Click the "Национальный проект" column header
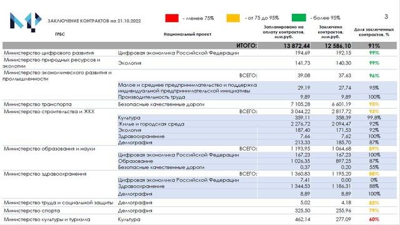400x225 pixels. coord(187,34)
